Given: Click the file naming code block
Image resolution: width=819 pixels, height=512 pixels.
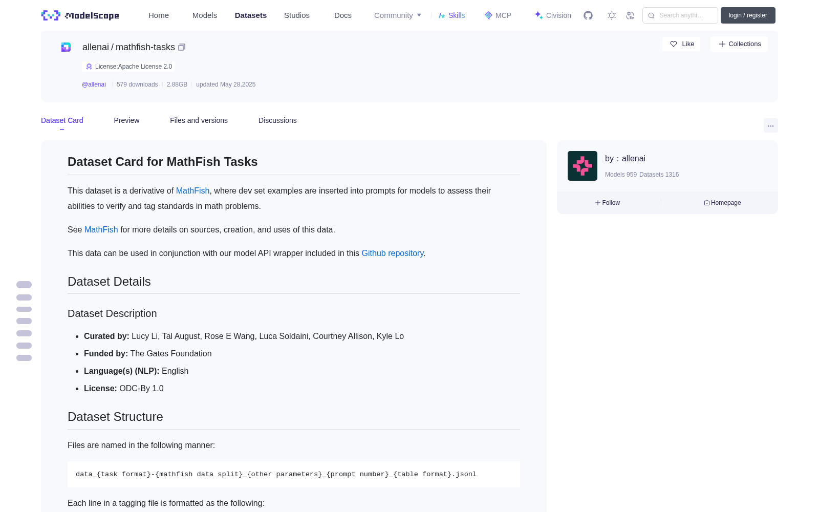Looking at the screenshot, I should pyautogui.click(x=294, y=474).
